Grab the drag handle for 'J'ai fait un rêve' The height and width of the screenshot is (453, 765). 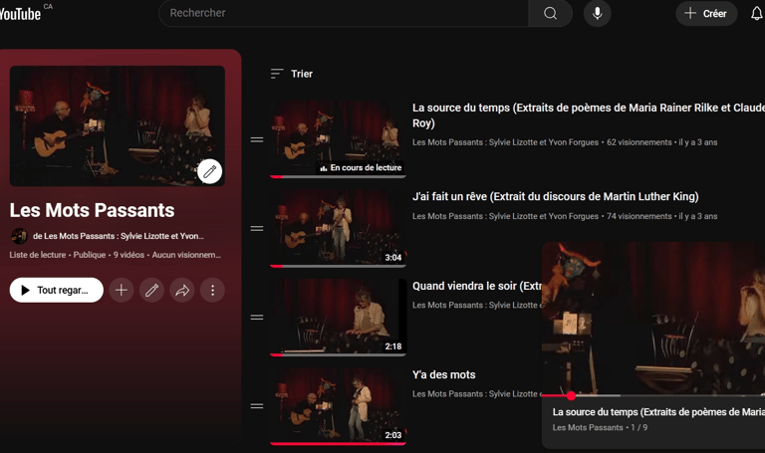click(257, 228)
